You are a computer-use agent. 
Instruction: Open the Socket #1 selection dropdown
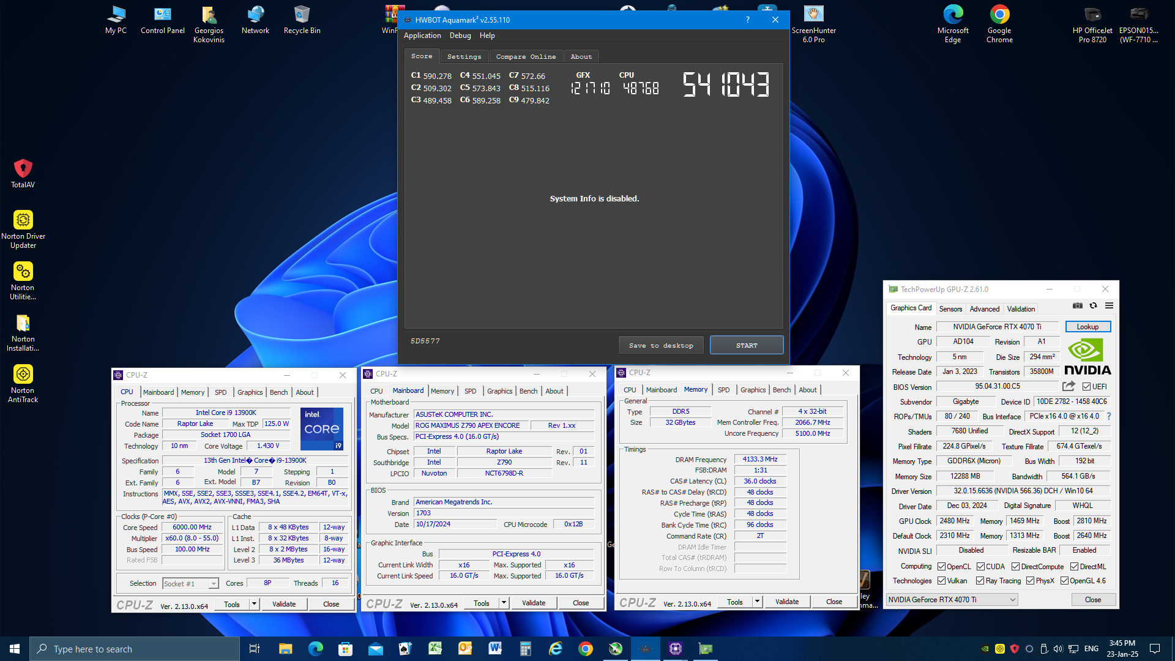click(190, 583)
